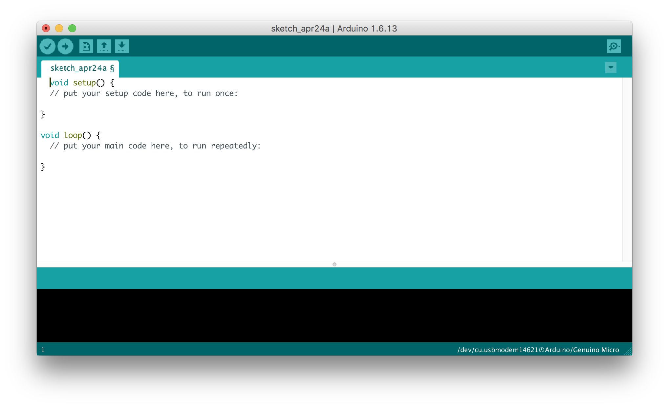Click the window resize grip in the corner

[x=628, y=351]
